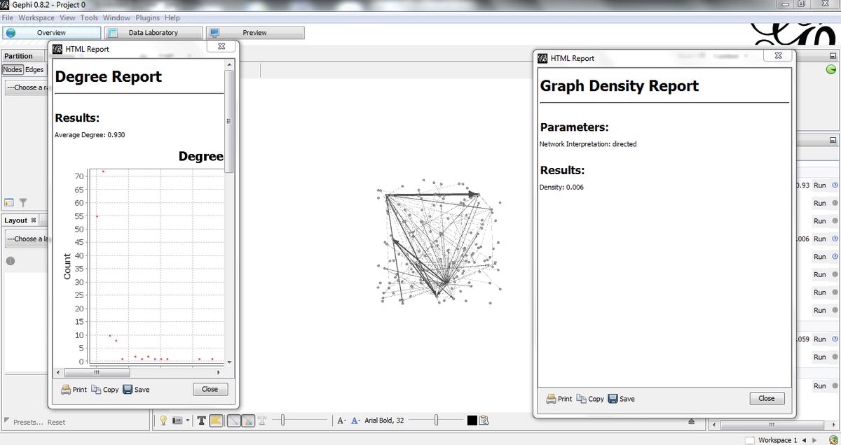Click the Arial Bold, 32 font selector
841x445 pixels.
pos(384,421)
